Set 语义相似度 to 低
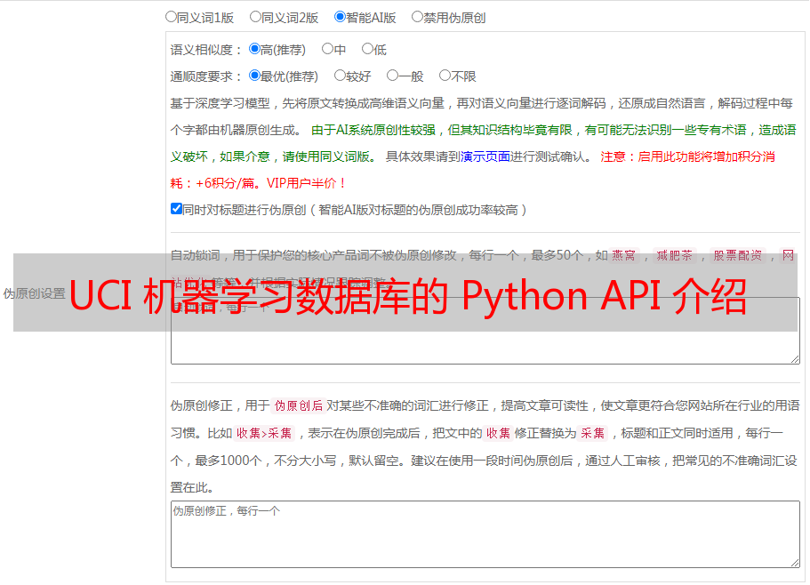The image size is (810, 585). [x=368, y=50]
